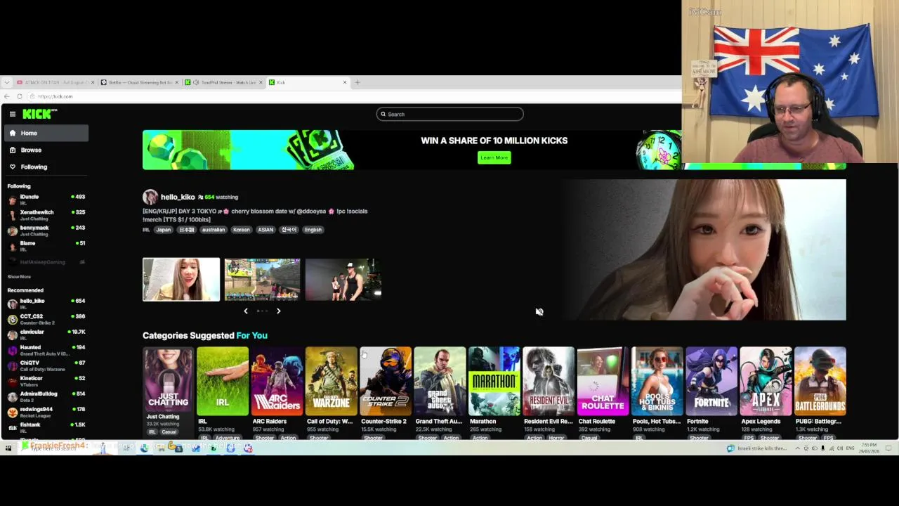Click hello_kiko avatar in featured stream
Viewport: 899px width, 506px height.
(150, 197)
